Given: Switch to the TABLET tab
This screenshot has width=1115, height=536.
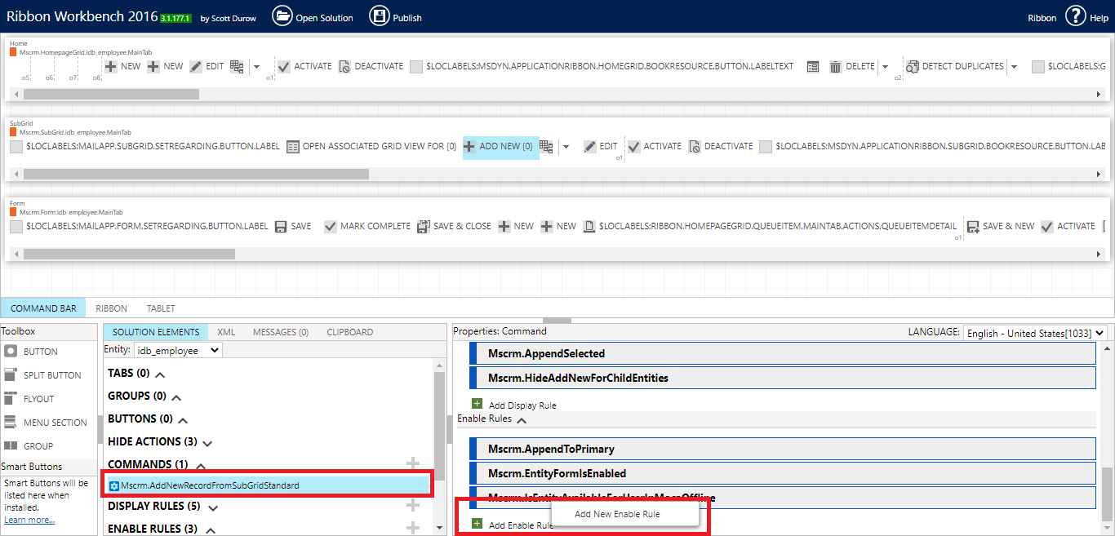Looking at the screenshot, I should (160, 308).
